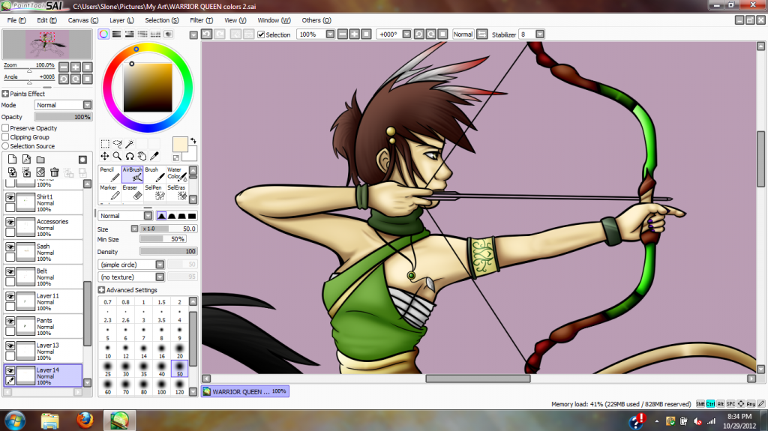Hide the Pants layer
Viewport: 768px width, 431px height.
(x=10, y=321)
